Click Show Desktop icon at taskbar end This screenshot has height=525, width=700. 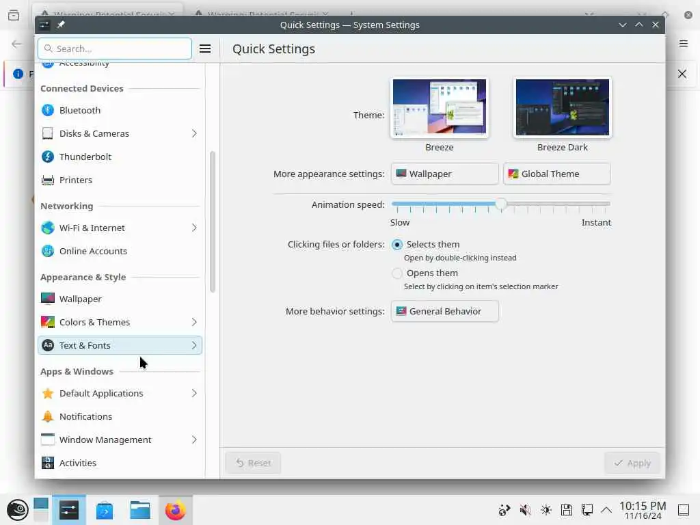[684, 510]
